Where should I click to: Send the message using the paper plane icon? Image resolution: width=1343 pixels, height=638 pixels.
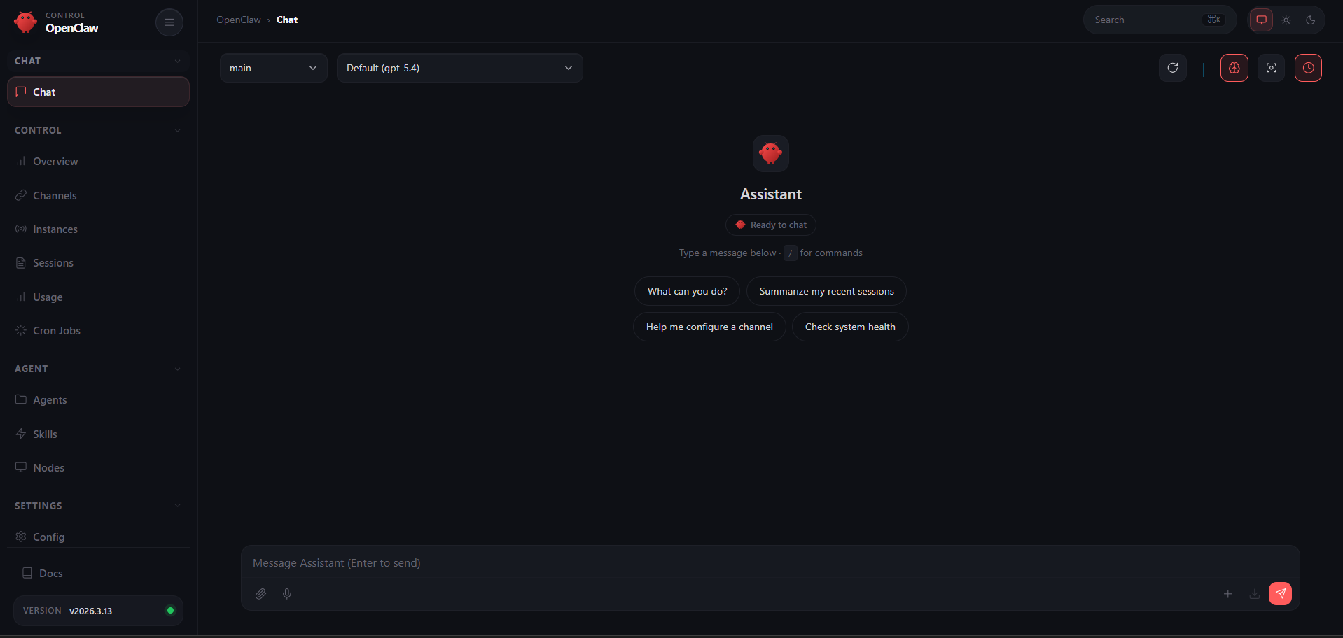(x=1281, y=593)
